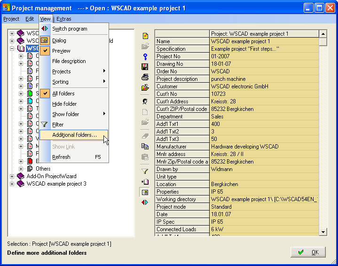The image size is (338, 266).
Task: Open the Project menu
Action: tap(11, 19)
